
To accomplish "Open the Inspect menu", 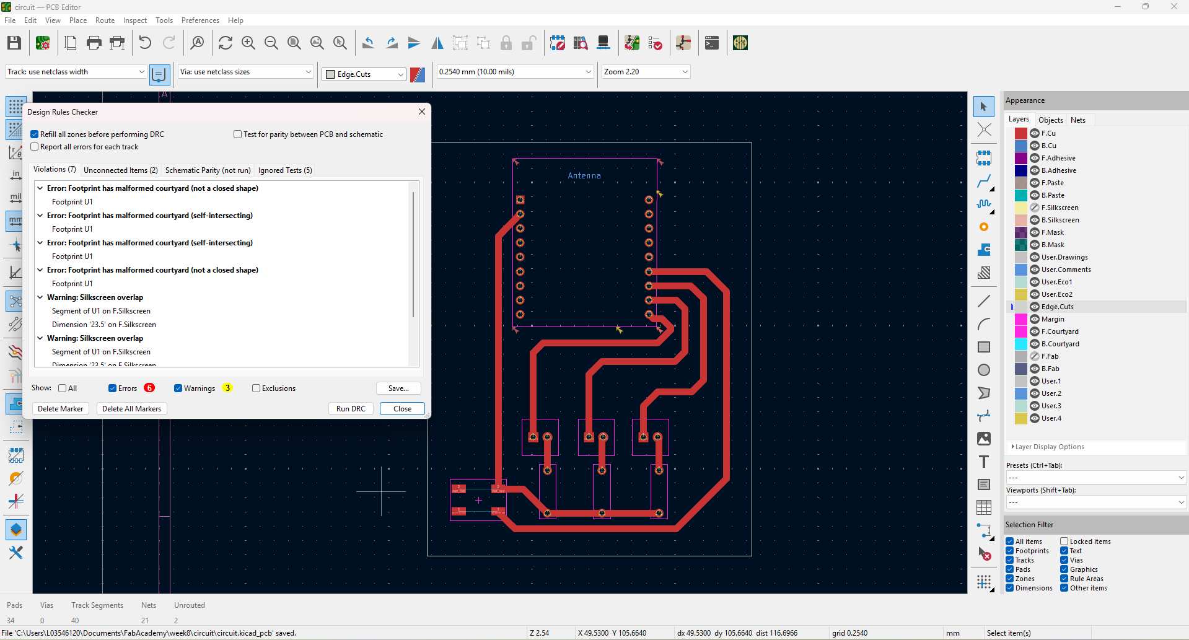I will [x=134, y=20].
